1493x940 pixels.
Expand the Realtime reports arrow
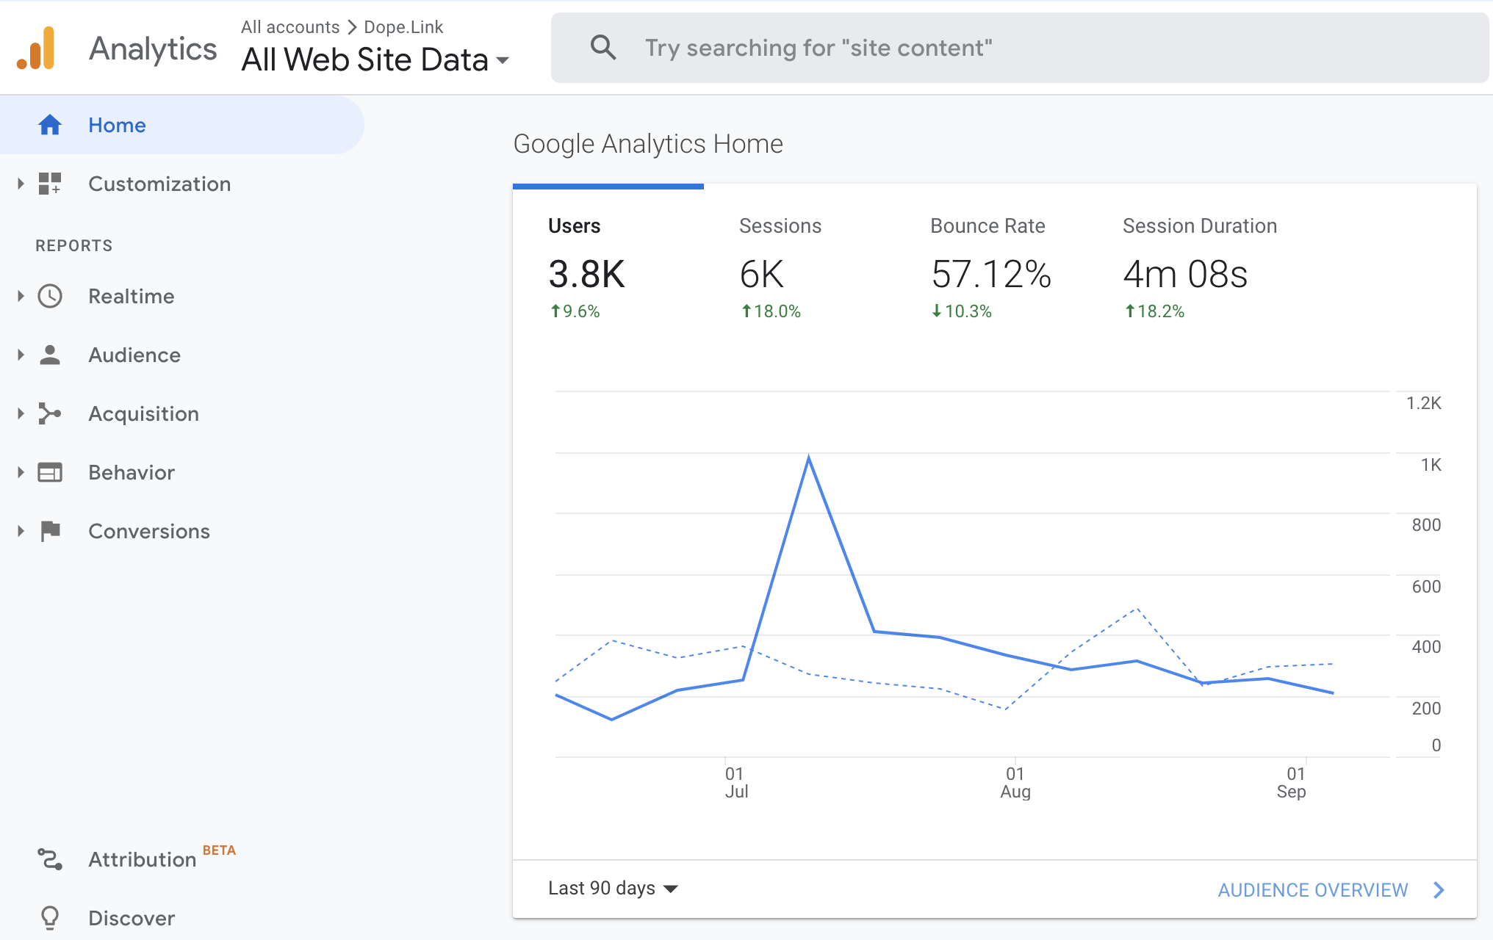pos(21,296)
